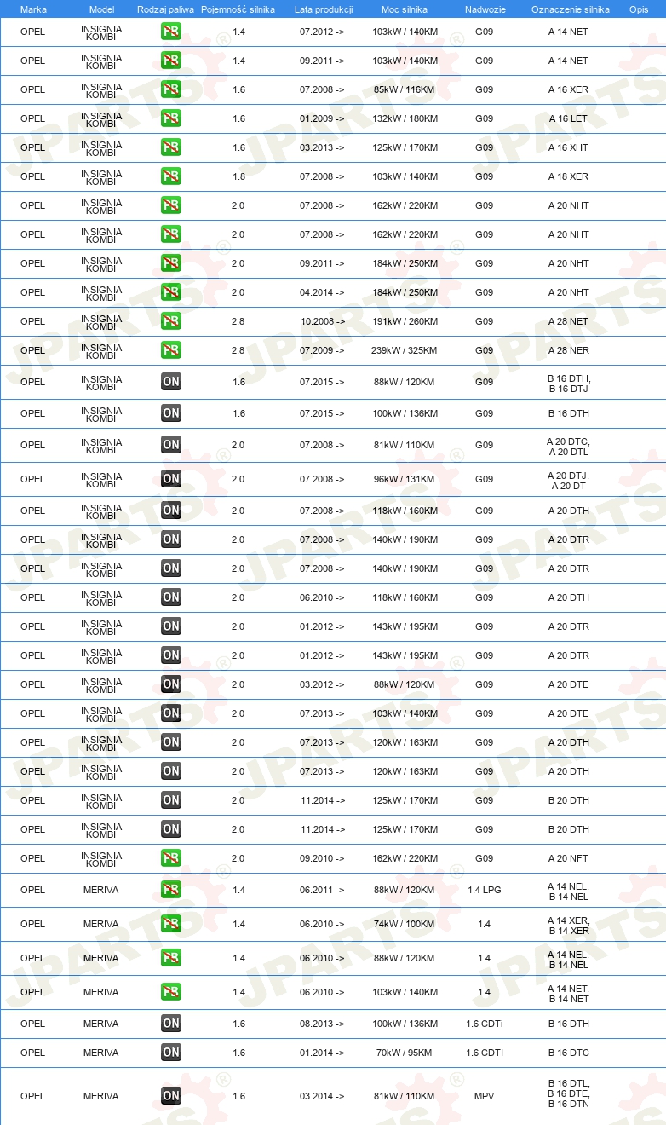Click the Moc silnika column header
Viewport: 666px width, 1125px height.
click(405, 9)
